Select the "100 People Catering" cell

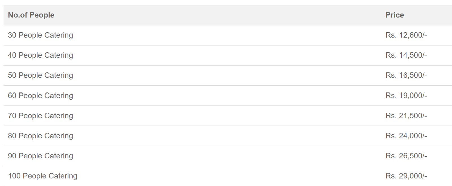pyautogui.click(x=42, y=176)
